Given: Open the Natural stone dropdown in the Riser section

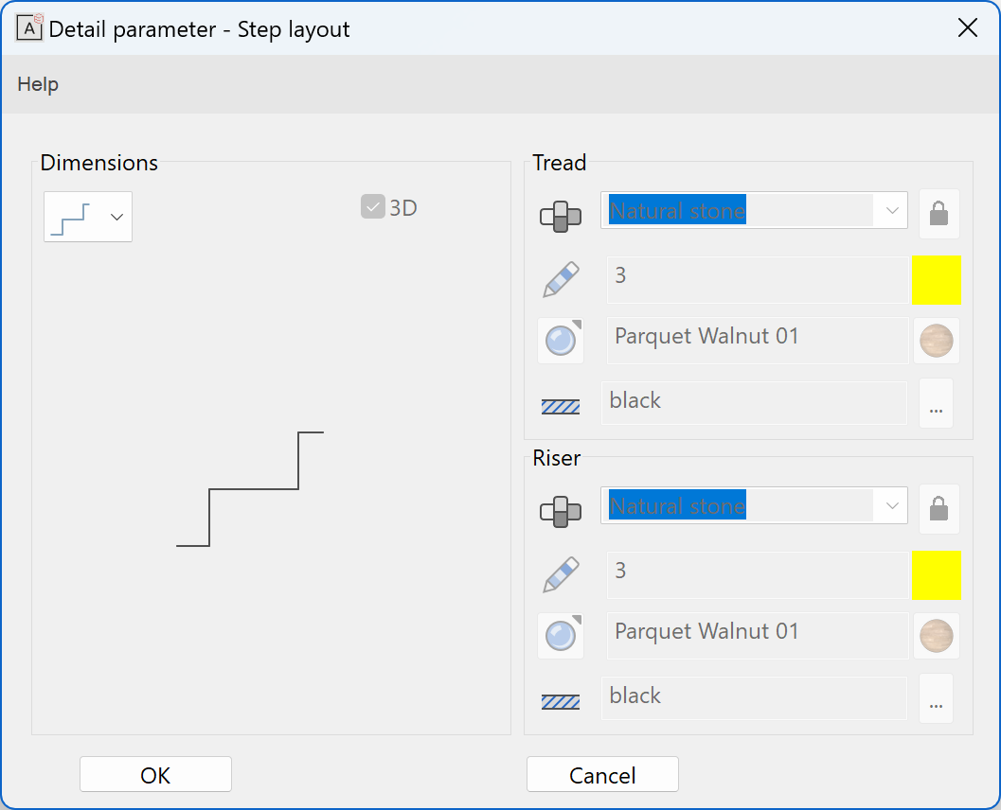Looking at the screenshot, I should (890, 505).
